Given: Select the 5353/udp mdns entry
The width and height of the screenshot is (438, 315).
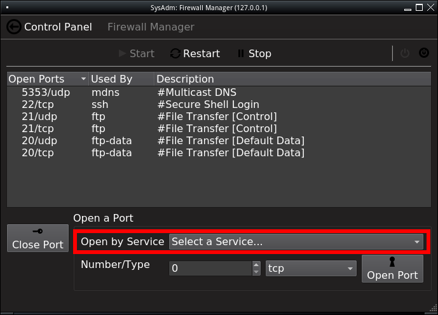Looking at the screenshot, I should click(x=219, y=92).
